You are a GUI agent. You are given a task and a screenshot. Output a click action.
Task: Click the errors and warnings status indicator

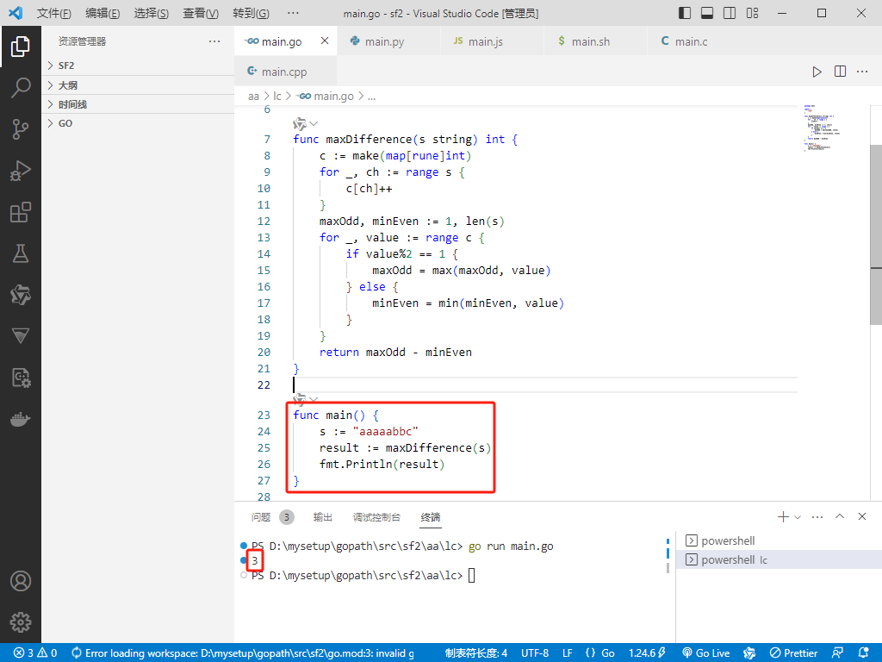35,653
